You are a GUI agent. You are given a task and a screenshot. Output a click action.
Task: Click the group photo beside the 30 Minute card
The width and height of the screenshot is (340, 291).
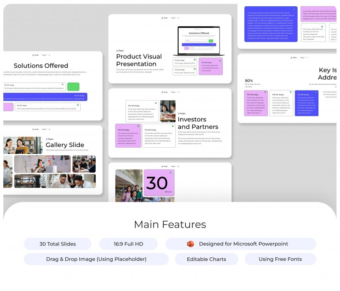pos(129,186)
